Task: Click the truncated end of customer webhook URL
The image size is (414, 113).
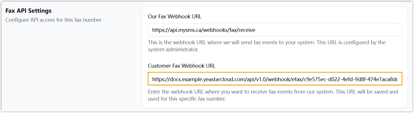Action: click(x=394, y=79)
